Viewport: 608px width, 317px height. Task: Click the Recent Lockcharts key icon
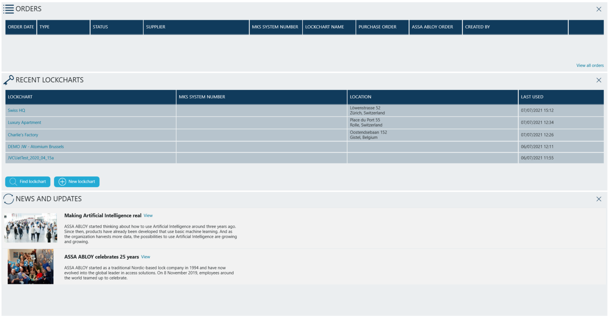click(x=8, y=80)
